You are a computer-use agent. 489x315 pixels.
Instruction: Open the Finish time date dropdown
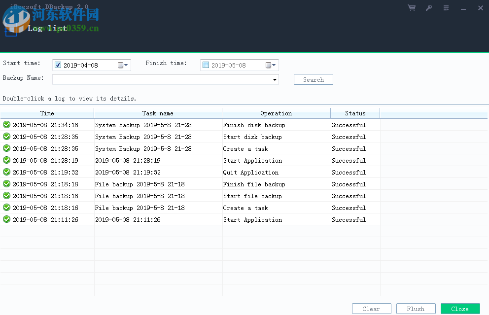[x=274, y=65]
